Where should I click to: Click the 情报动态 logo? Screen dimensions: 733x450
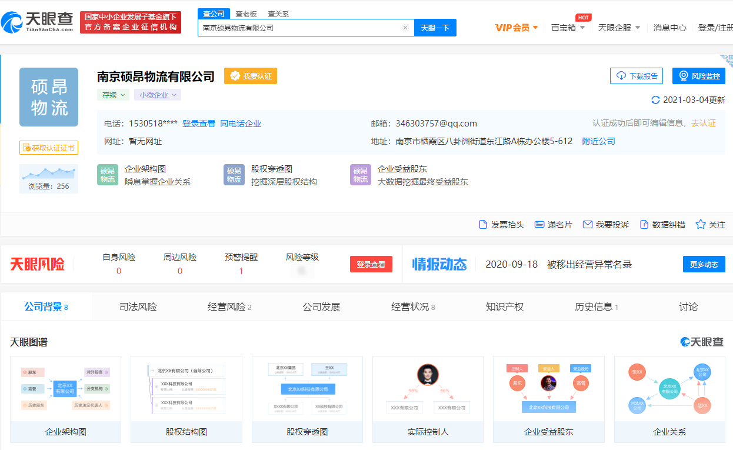(x=439, y=264)
